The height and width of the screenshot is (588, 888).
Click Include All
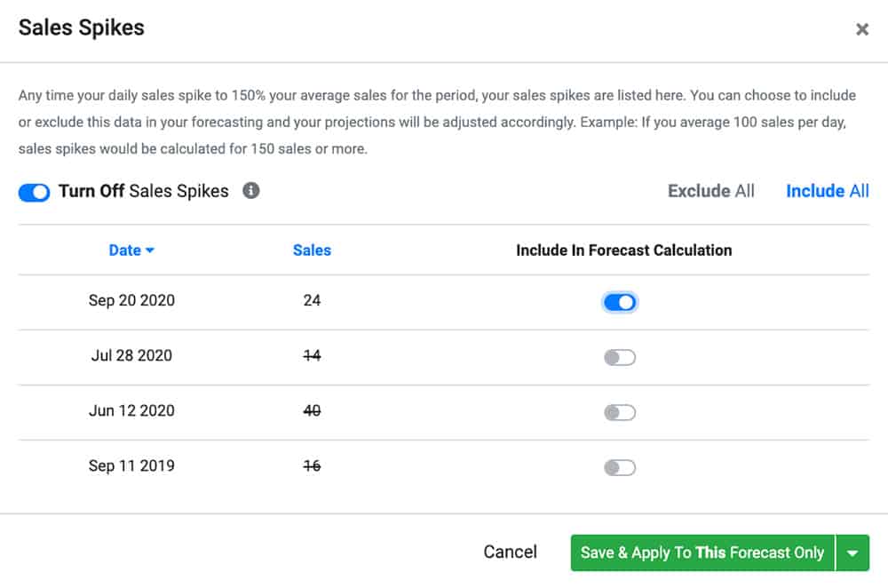pyautogui.click(x=827, y=190)
